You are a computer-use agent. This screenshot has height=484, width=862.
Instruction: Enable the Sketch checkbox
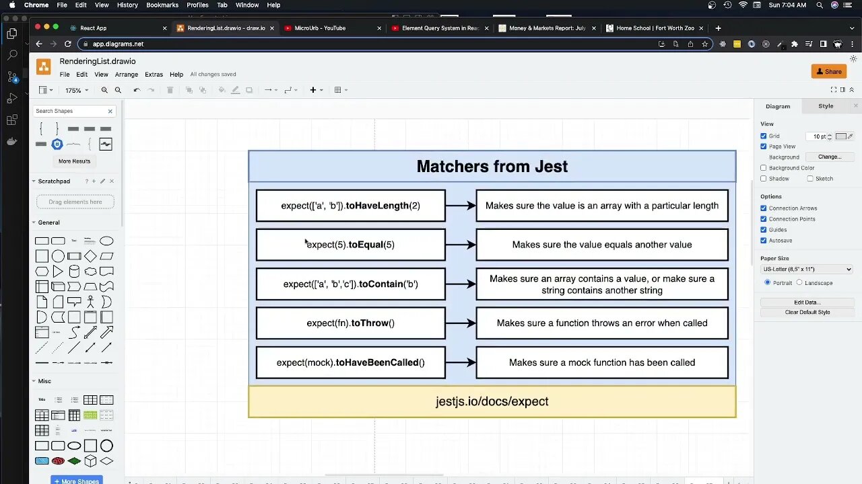(810, 179)
